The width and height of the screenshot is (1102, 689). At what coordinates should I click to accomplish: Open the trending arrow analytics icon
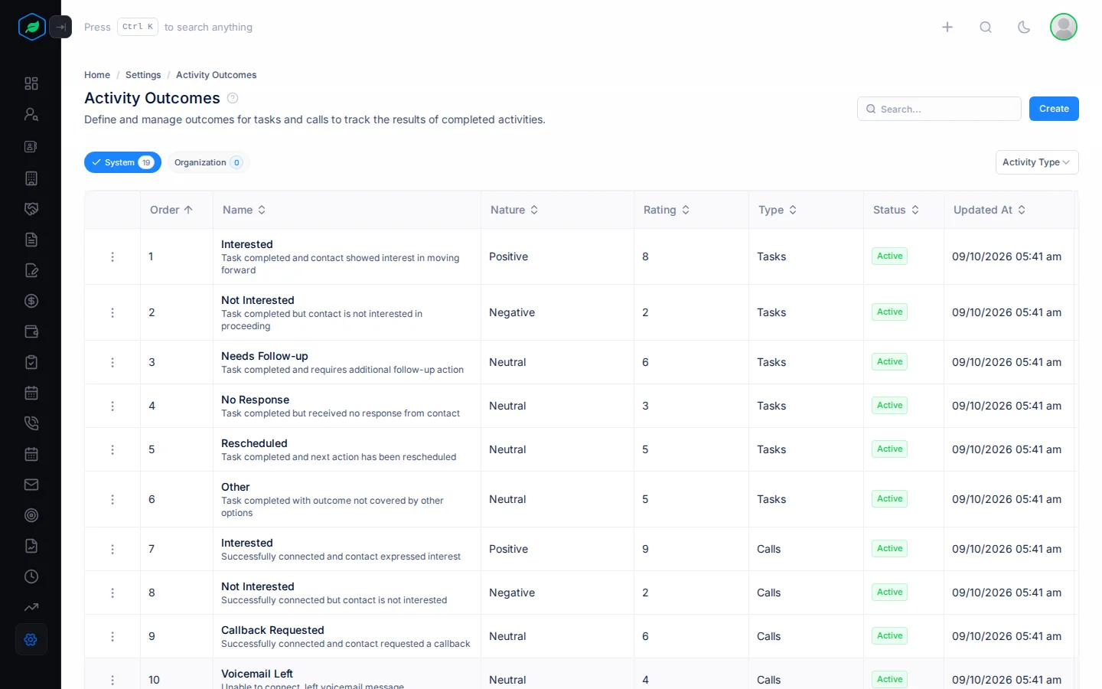pyautogui.click(x=31, y=607)
